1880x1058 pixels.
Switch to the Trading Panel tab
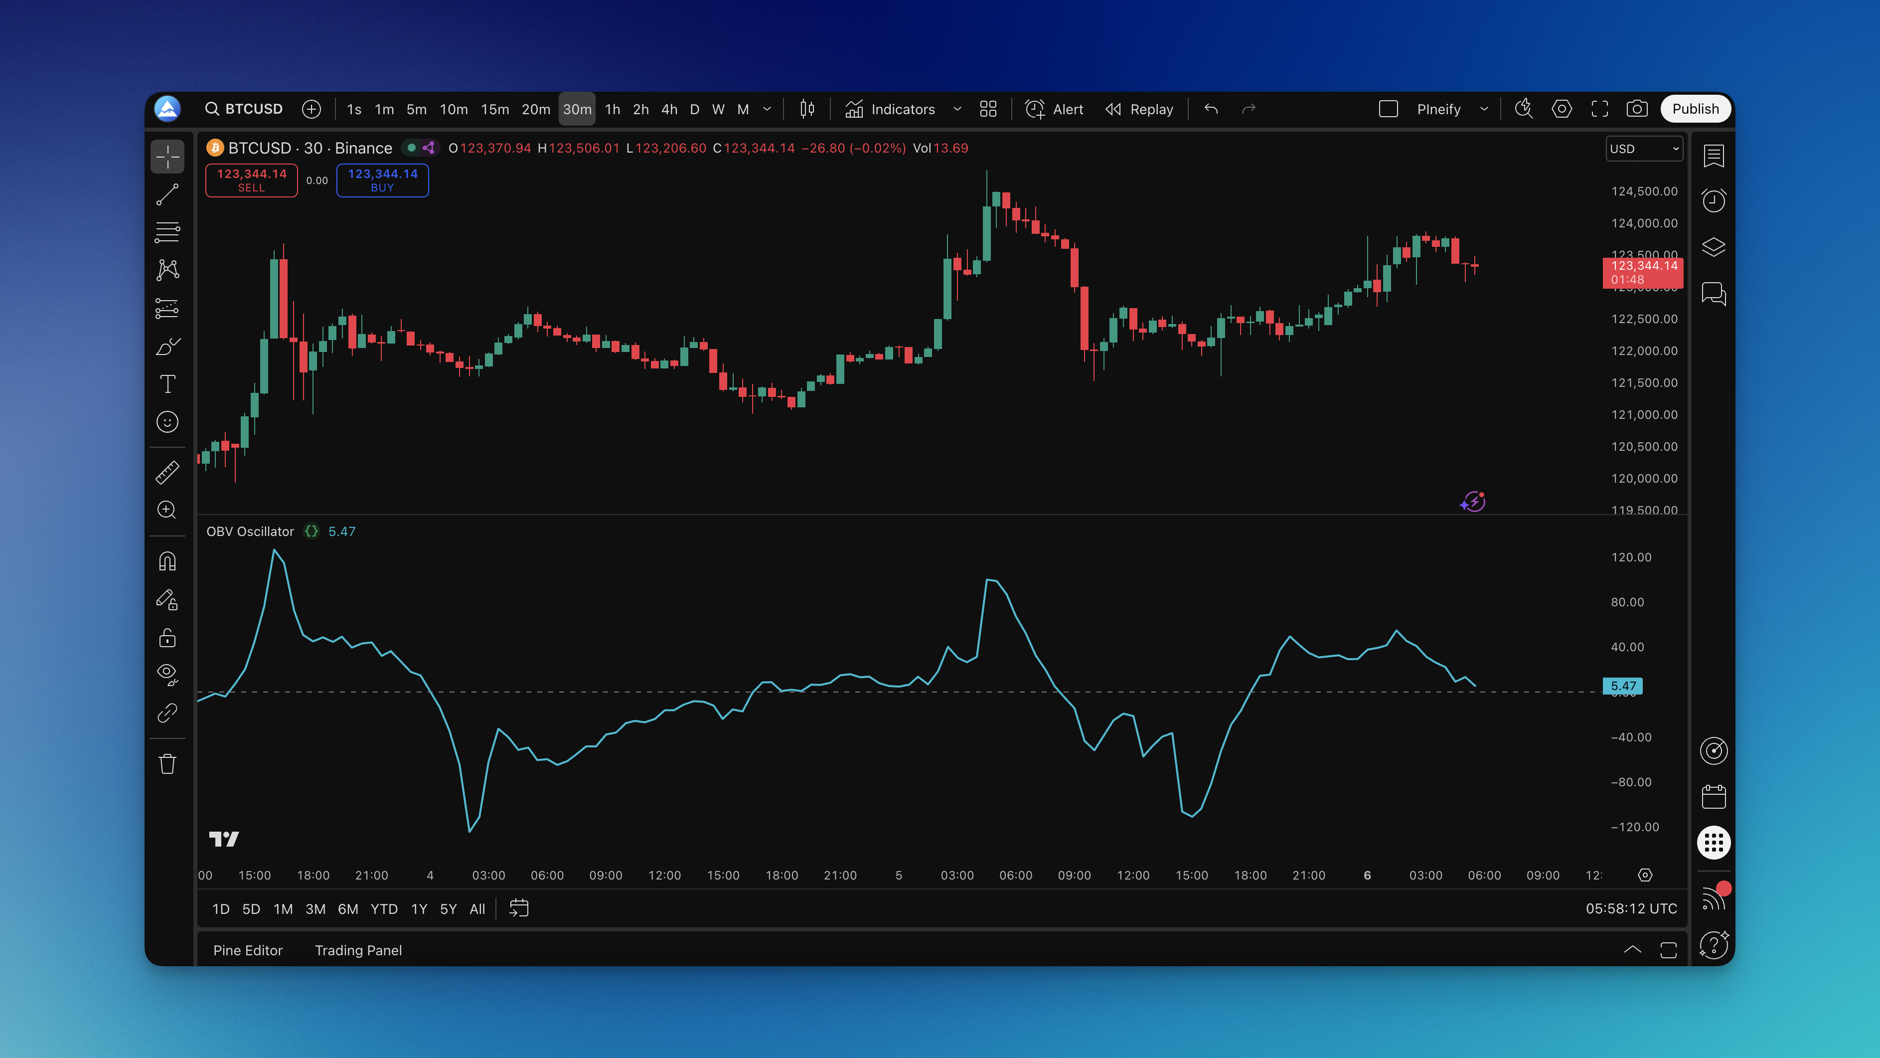click(x=358, y=950)
